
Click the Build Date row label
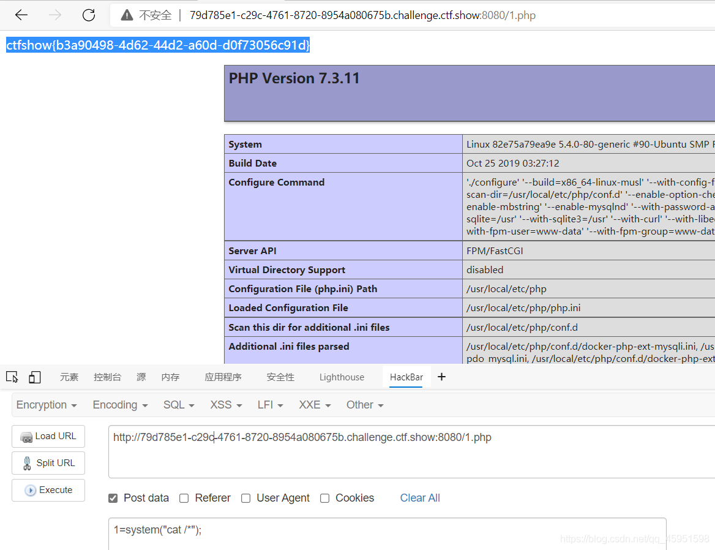coord(253,164)
